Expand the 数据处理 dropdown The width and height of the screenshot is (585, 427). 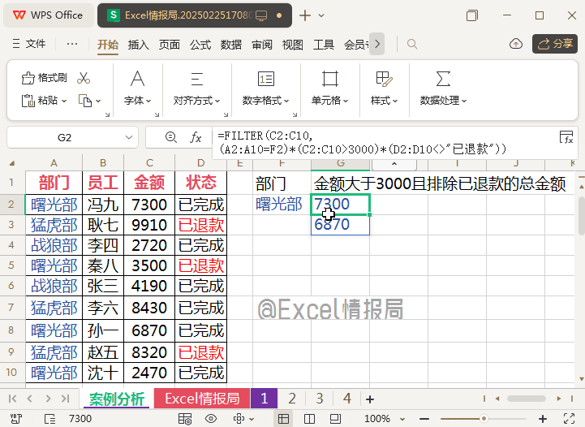pos(443,100)
